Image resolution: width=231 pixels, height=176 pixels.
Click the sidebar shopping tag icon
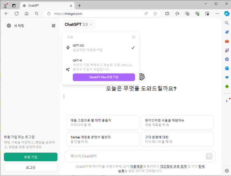coord(227,32)
